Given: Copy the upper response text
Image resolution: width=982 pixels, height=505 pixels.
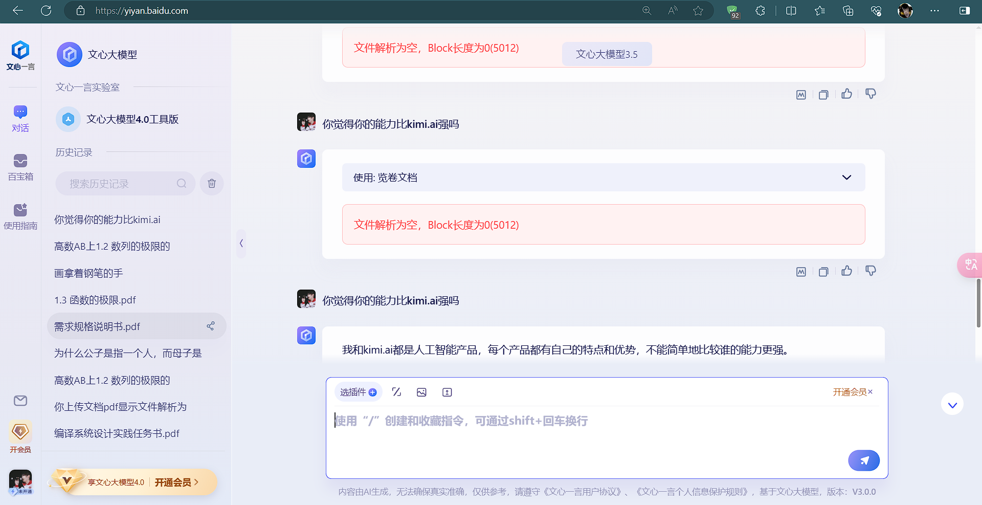Looking at the screenshot, I should point(823,95).
